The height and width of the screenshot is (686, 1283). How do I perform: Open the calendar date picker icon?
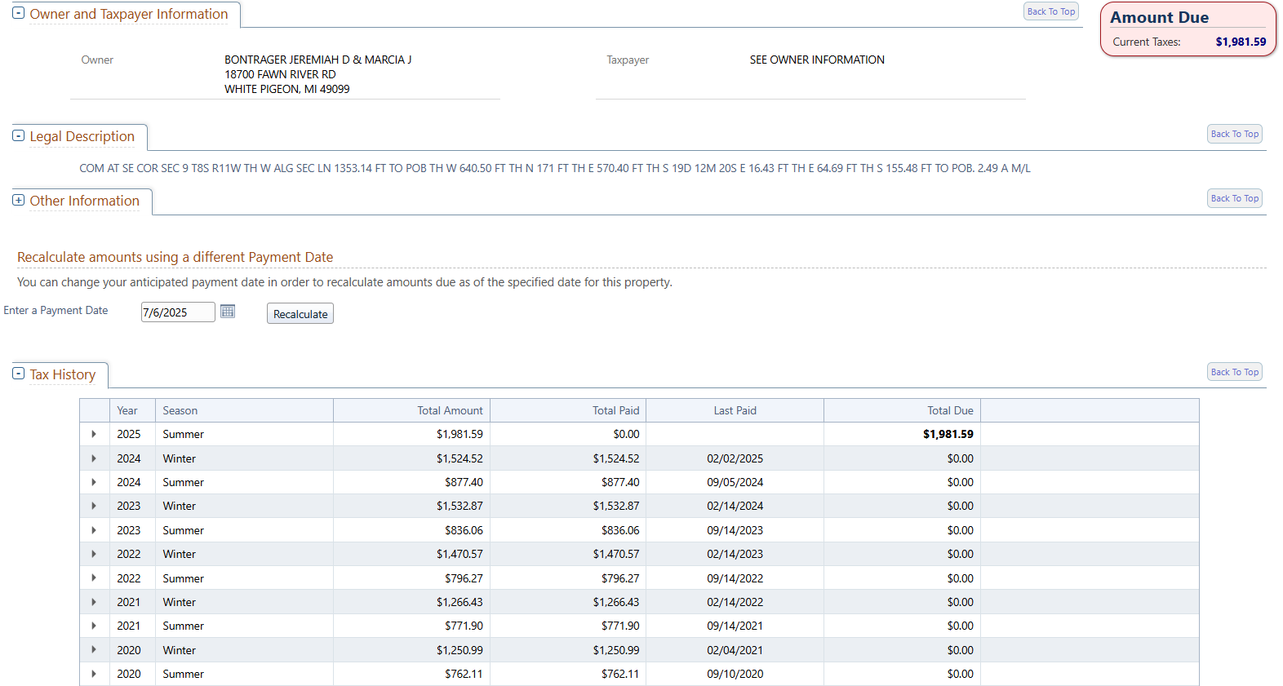228,312
